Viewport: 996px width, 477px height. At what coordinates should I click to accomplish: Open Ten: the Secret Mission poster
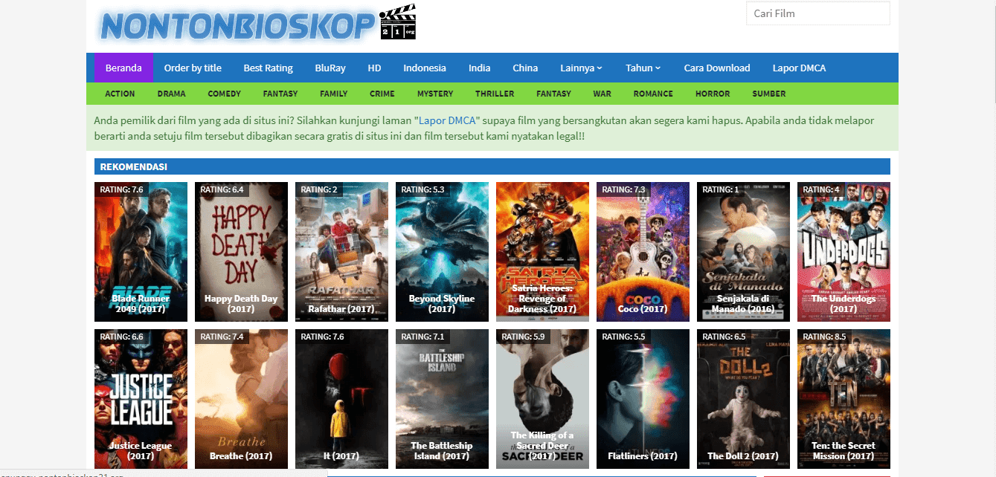844,399
